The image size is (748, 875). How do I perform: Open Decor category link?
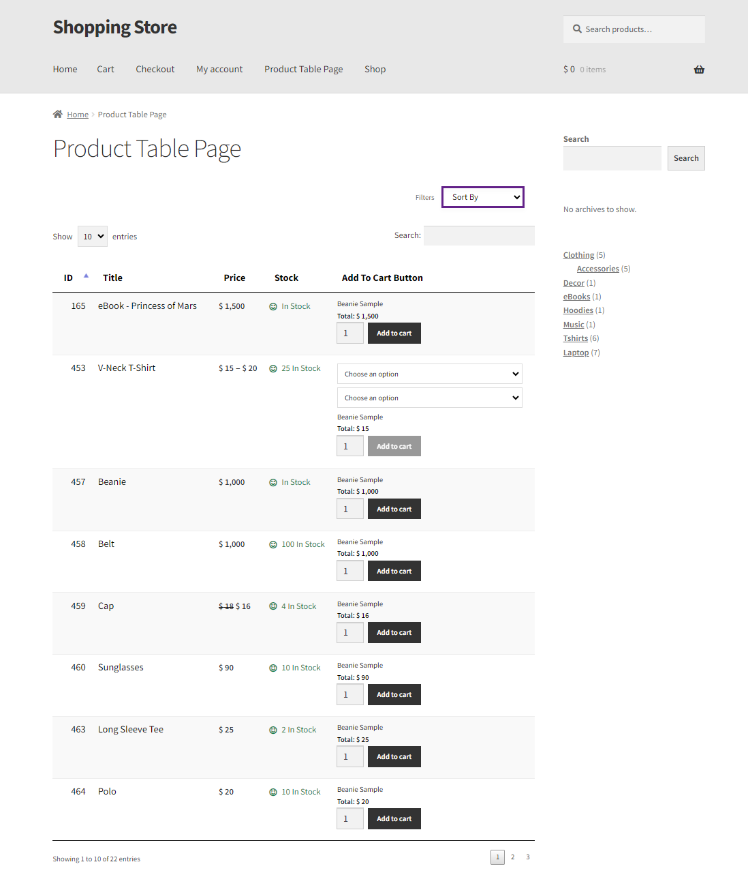click(574, 283)
